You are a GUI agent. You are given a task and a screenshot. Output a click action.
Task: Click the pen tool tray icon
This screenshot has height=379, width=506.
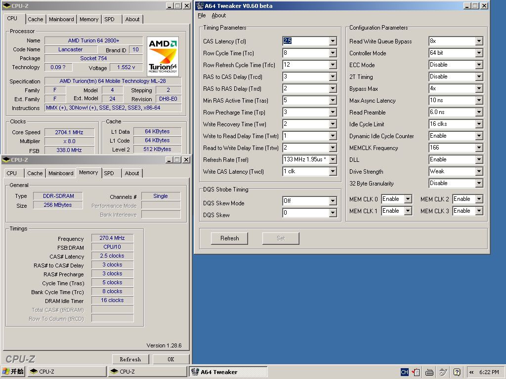(443, 372)
